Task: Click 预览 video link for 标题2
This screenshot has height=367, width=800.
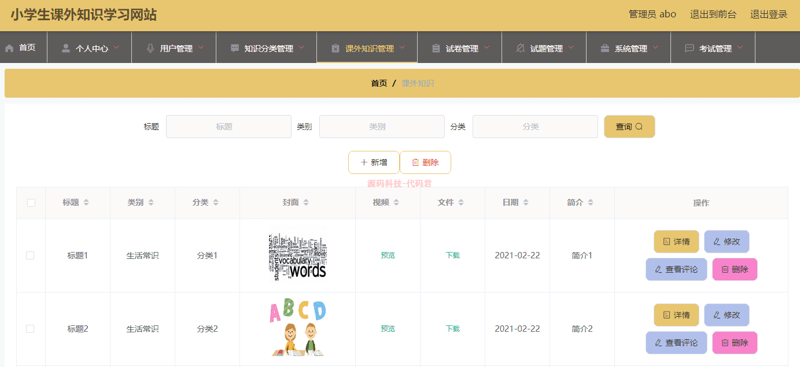Action: (388, 329)
